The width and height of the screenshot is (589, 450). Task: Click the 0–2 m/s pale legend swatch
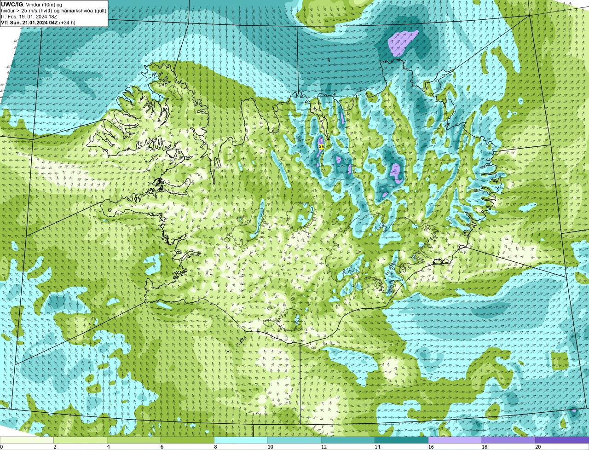(x=27, y=440)
